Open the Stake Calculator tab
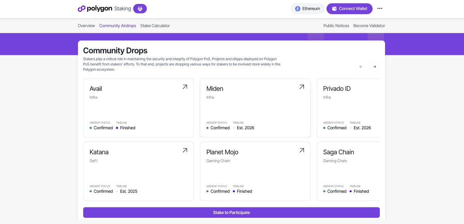Image resolution: width=464 pixels, height=224 pixels. click(155, 26)
